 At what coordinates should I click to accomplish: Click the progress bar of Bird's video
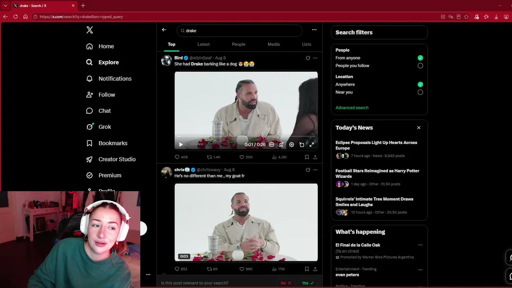pyautogui.click(x=246, y=137)
